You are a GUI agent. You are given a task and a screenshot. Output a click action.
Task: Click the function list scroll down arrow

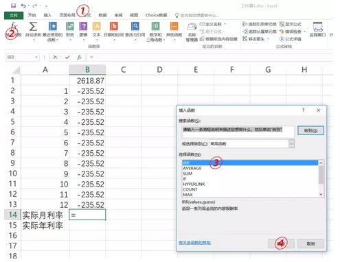(x=321, y=194)
